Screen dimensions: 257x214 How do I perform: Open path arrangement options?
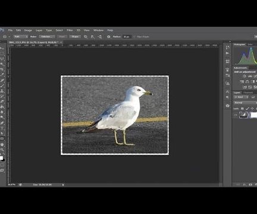(100, 37)
